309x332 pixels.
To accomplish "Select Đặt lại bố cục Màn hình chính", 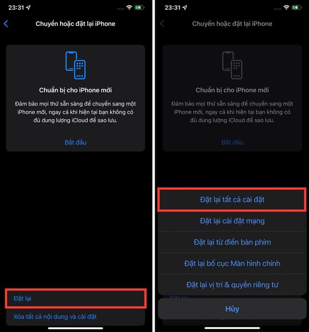I will pyautogui.click(x=232, y=263).
